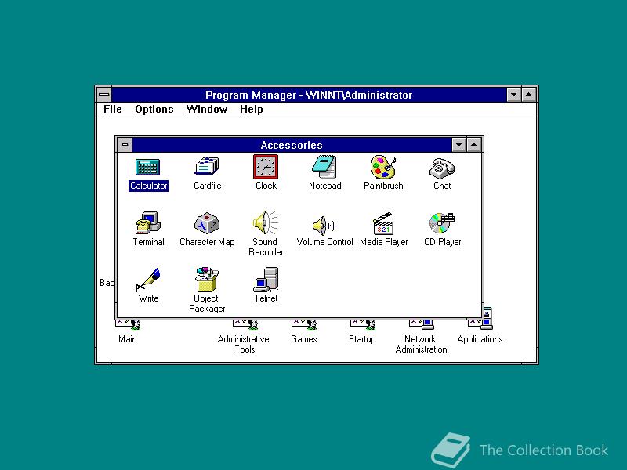Minimize the Program Manager window
627x470 pixels.
tap(513, 95)
